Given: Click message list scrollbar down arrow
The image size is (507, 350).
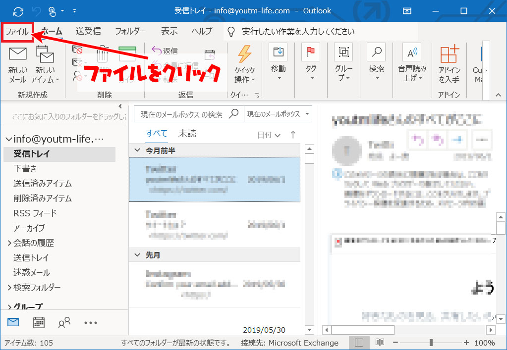Looking at the screenshot, I should coord(309,330).
